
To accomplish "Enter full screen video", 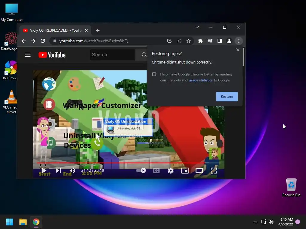I will (214, 171).
